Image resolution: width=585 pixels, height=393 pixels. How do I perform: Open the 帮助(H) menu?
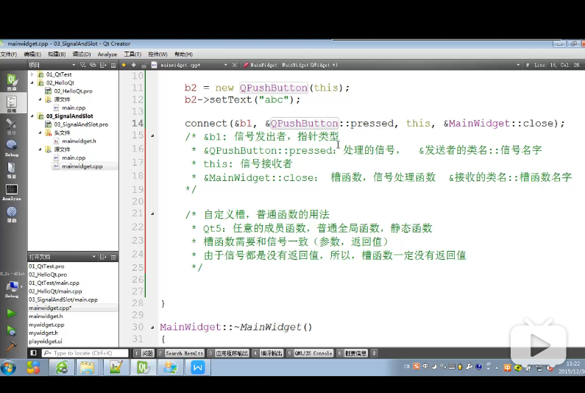click(183, 54)
